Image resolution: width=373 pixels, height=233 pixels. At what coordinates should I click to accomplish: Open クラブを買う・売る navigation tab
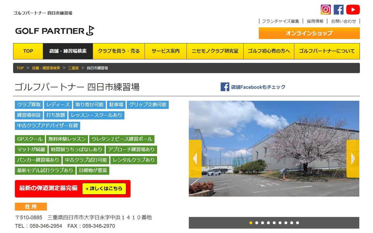[x=119, y=51]
